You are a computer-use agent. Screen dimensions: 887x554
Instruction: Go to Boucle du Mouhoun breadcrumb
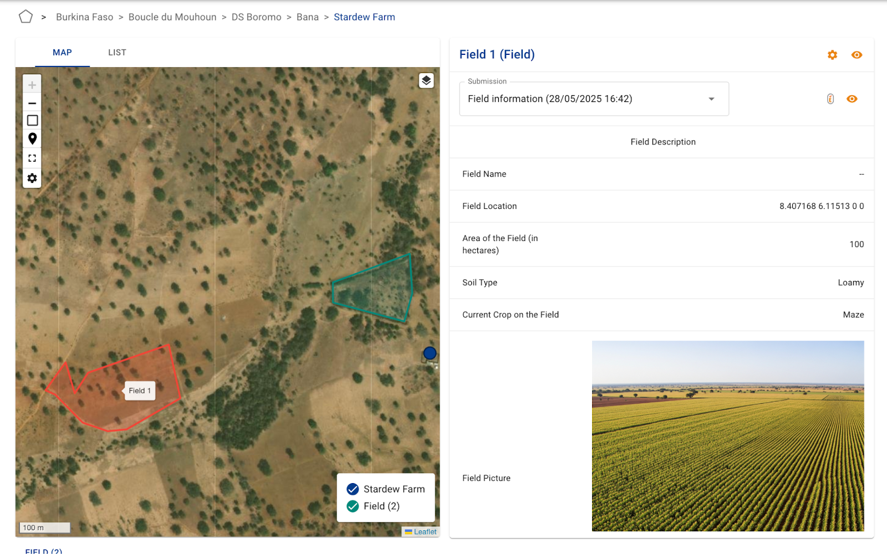point(172,17)
